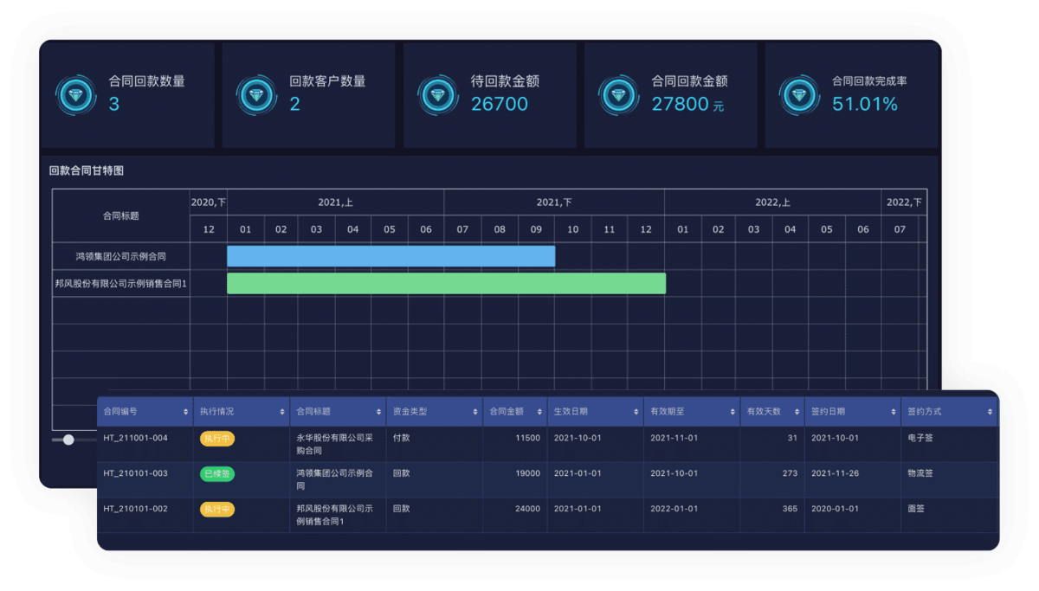Click the diamond icon on 合同回款数量 card
Viewport: 1039px width, 591px height.
[x=76, y=95]
